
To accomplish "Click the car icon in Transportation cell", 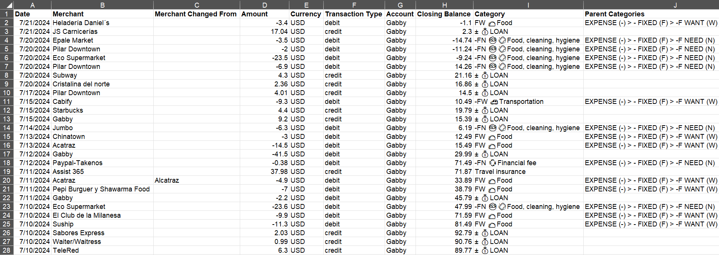I will (x=494, y=102).
